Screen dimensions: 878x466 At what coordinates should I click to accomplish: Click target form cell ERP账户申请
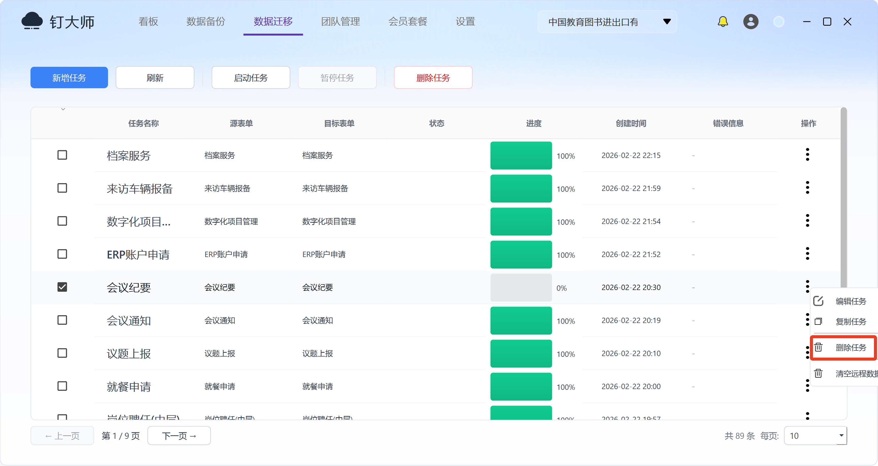point(324,254)
